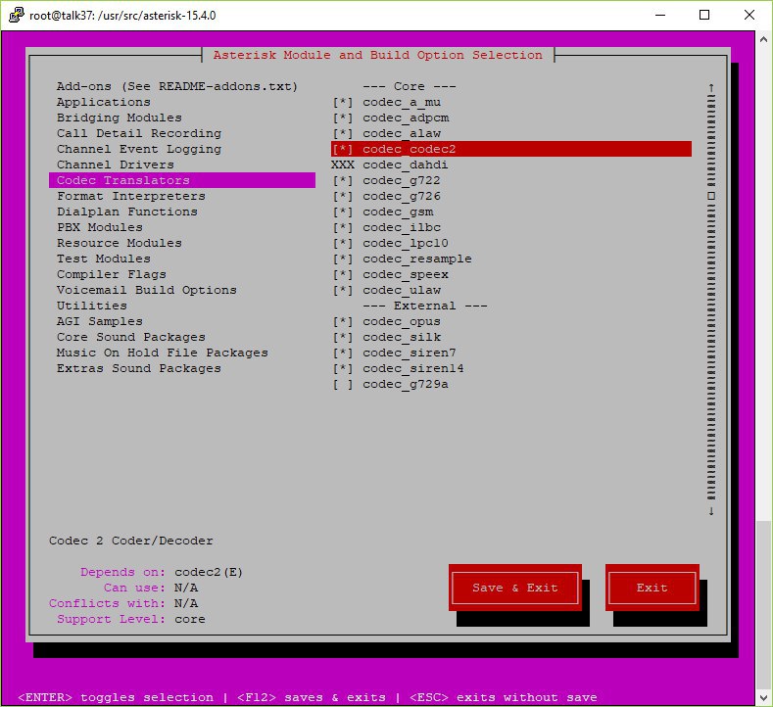773x707 pixels.
Task: Click the Save & Exit button
Action: 515,588
